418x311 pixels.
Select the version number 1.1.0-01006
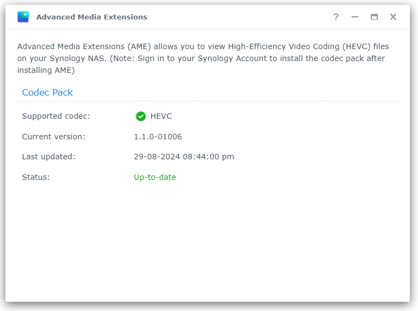pos(158,137)
